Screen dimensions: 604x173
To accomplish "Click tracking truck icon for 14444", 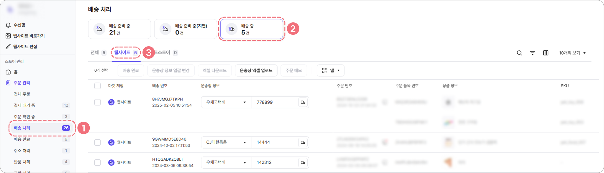I will (x=303, y=142).
